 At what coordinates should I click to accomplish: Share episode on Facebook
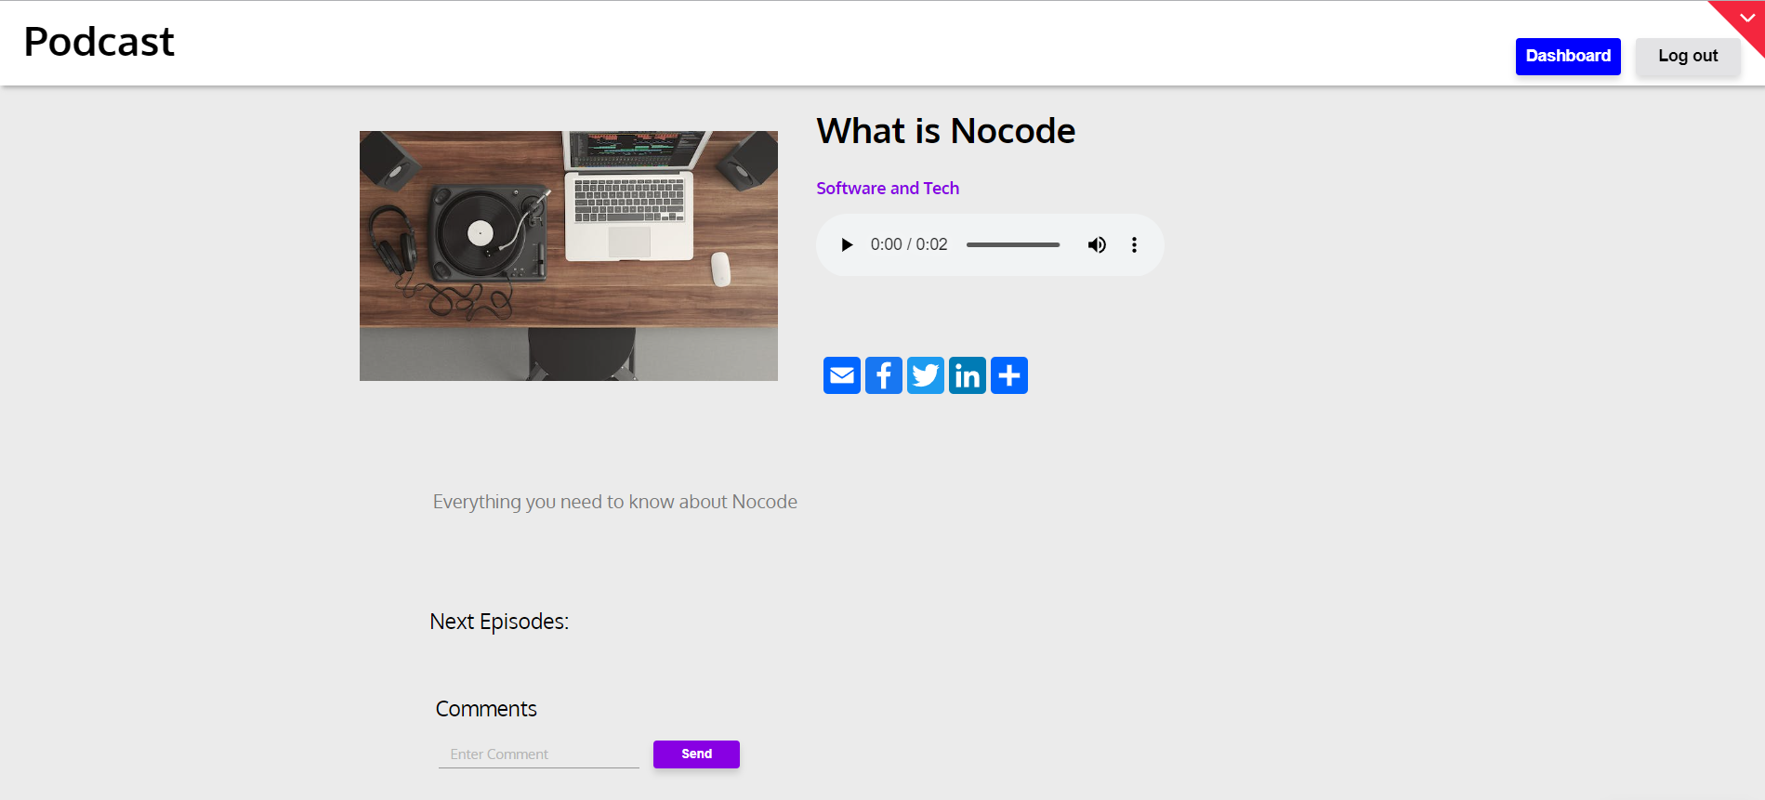click(884, 375)
